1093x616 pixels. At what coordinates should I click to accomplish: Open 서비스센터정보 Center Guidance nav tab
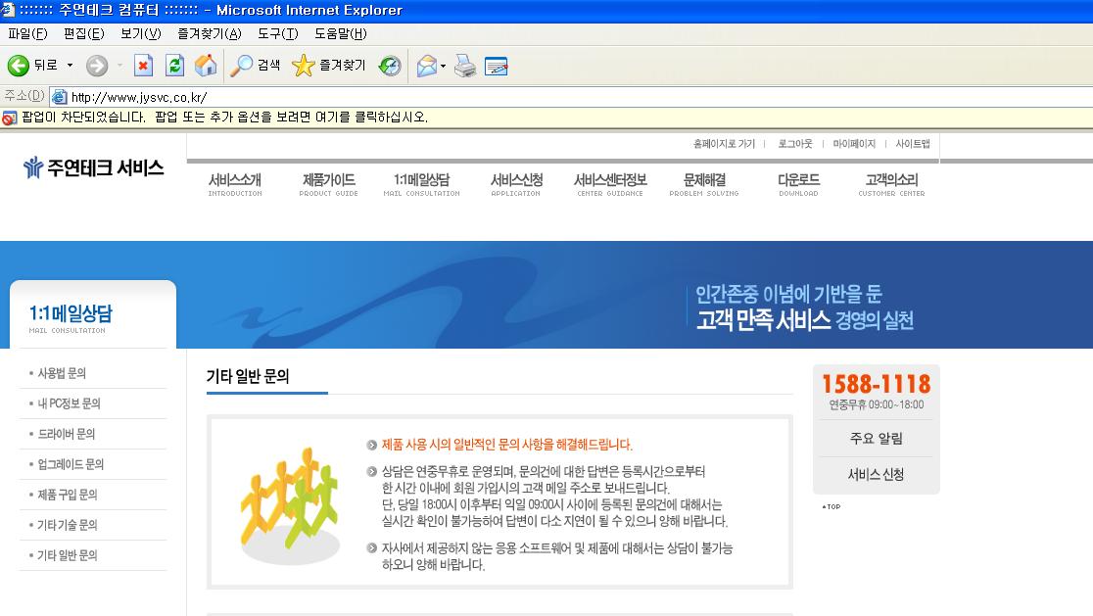610,184
